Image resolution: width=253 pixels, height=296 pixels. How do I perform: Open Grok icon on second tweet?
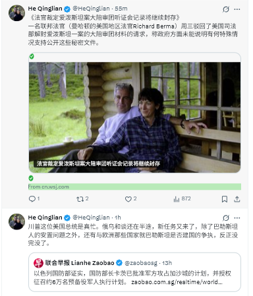(x=225, y=218)
